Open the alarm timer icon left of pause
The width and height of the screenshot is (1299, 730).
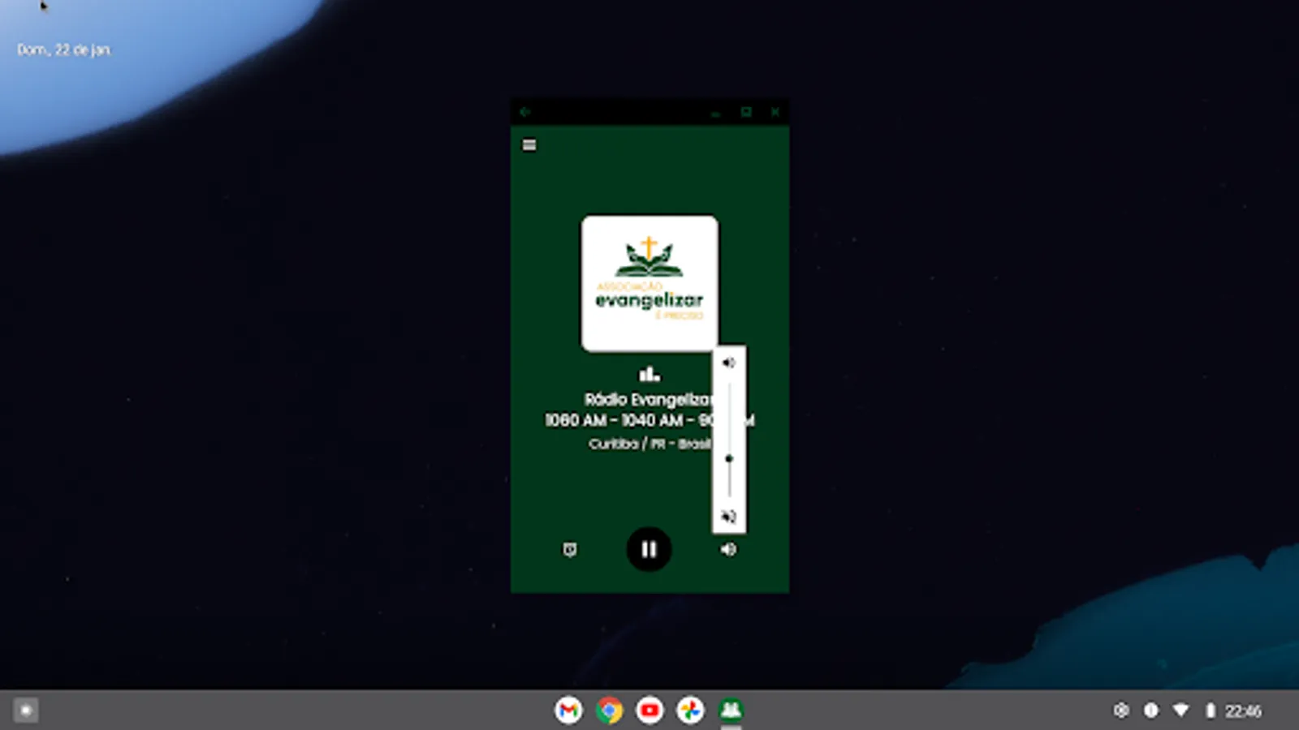click(x=570, y=550)
